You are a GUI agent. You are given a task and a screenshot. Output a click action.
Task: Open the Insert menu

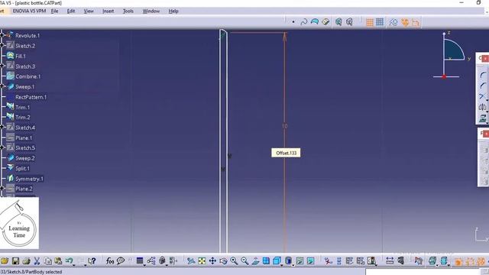(108, 11)
